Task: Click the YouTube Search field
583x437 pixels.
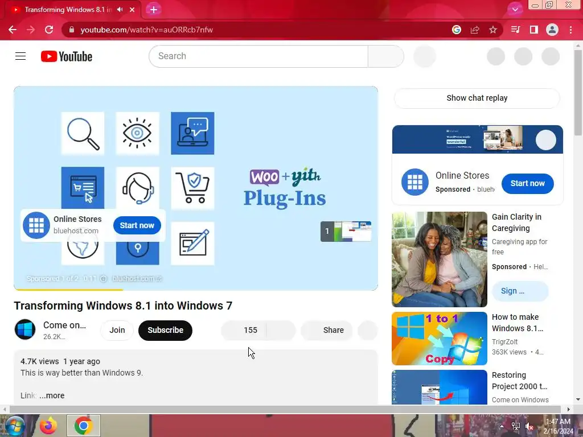Action: coord(258,56)
